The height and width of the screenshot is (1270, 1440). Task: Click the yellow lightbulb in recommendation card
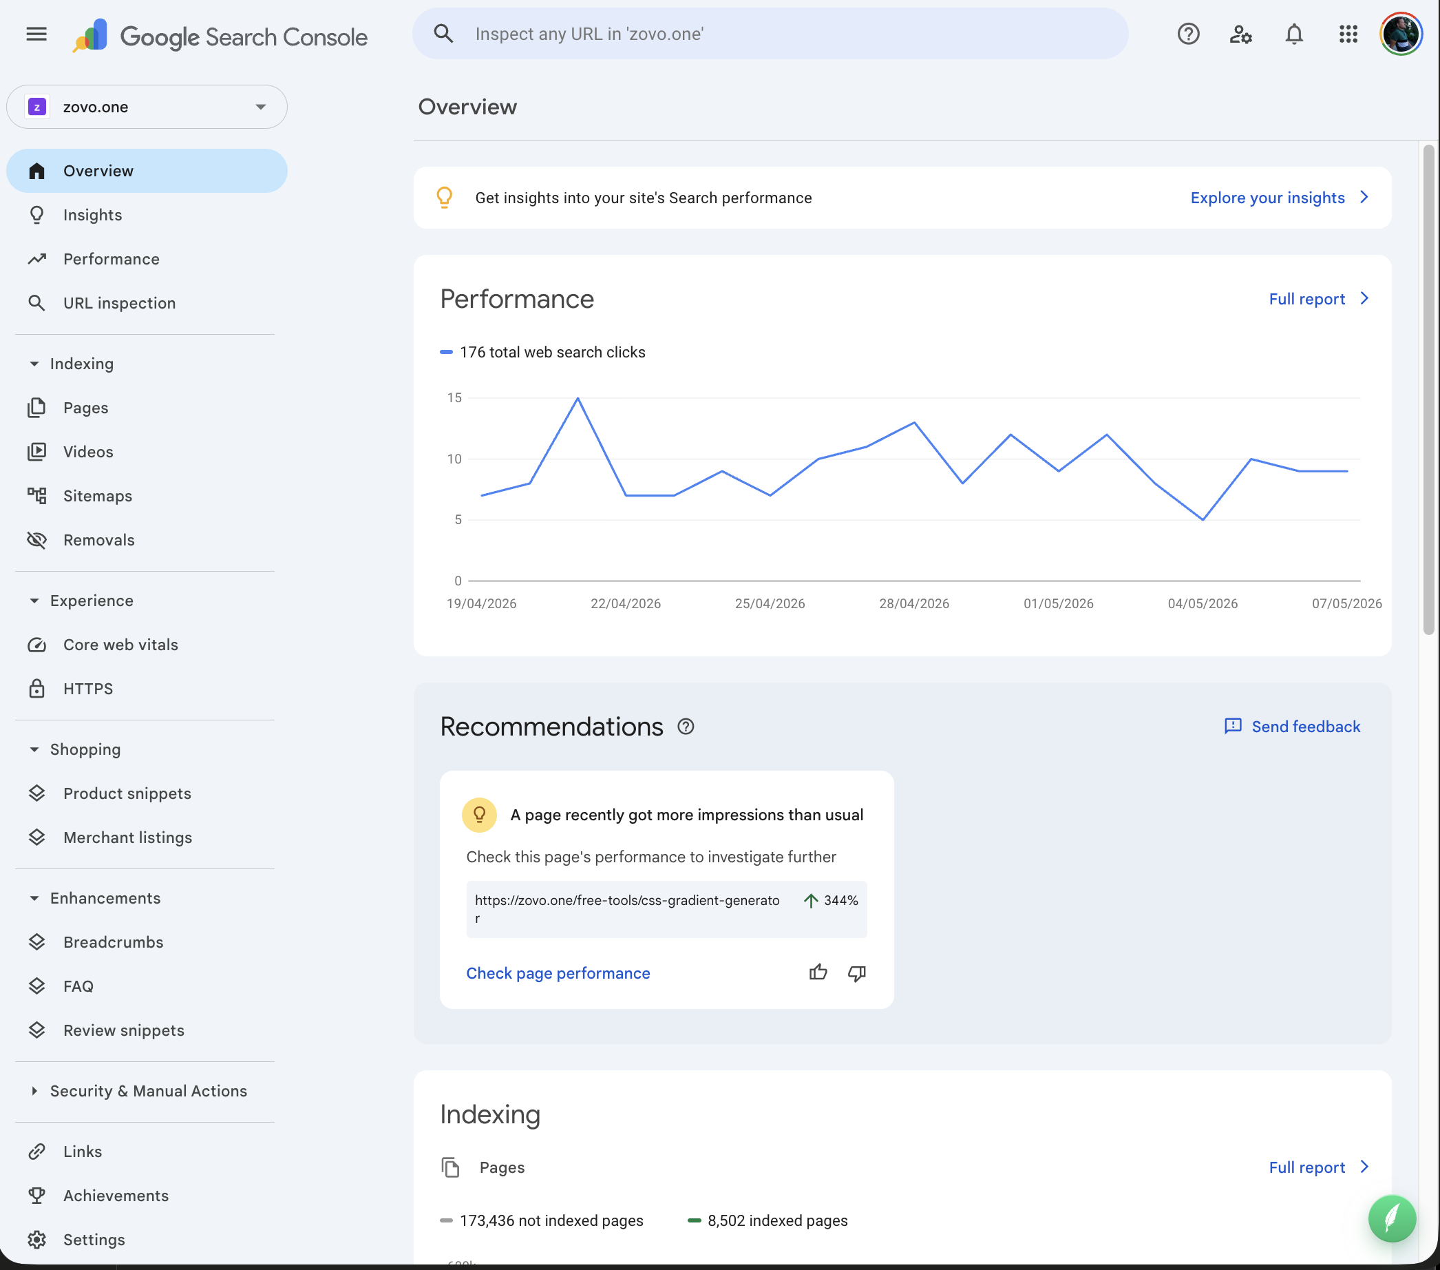click(479, 815)
